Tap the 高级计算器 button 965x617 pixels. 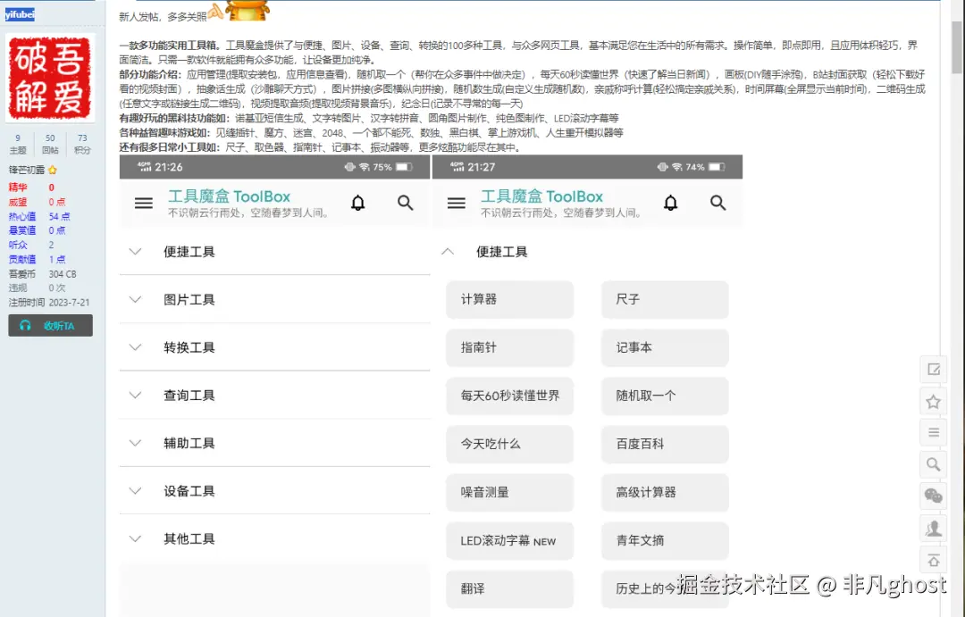pos(665,492)
